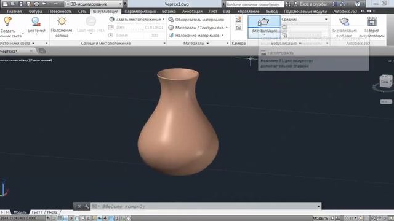This screenshot has width=394, height=221.
Task: Switch to the Фигура ribbon tab
Action: coord(35,11)
